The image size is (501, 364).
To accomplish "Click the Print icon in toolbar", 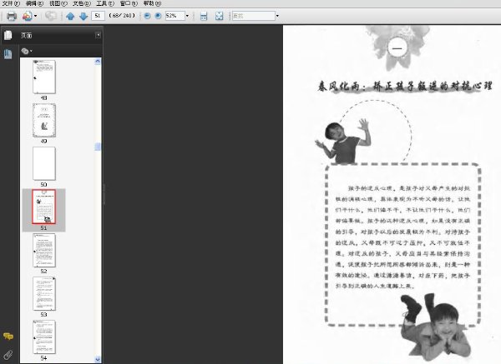I will tap(12, 16).
